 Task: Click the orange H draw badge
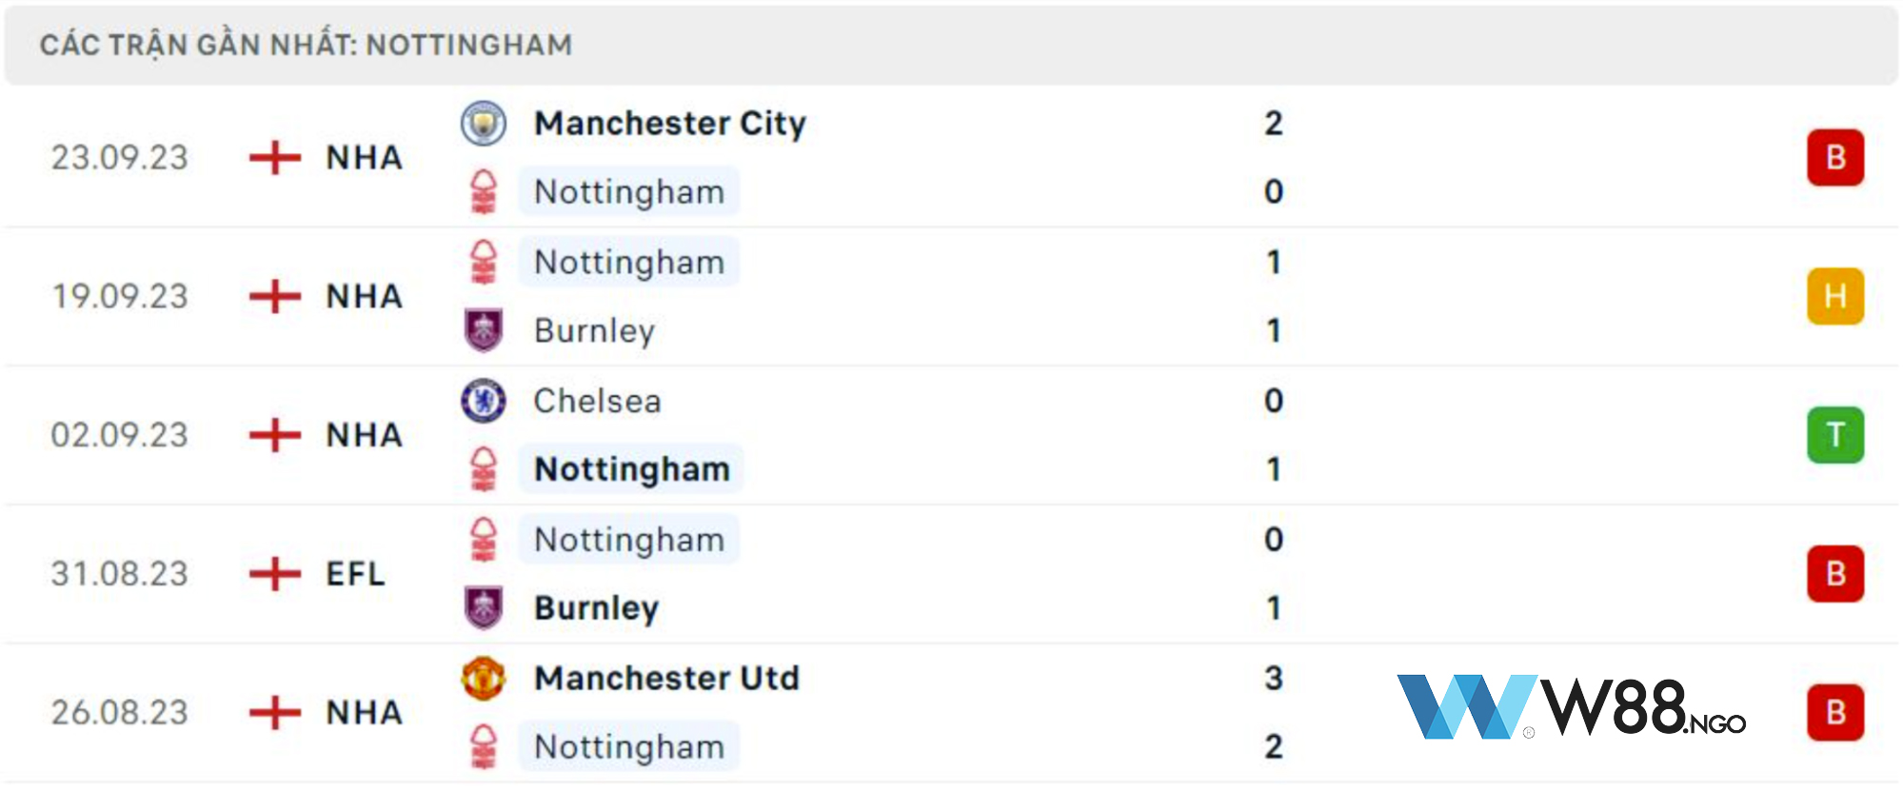(1835, 296)
